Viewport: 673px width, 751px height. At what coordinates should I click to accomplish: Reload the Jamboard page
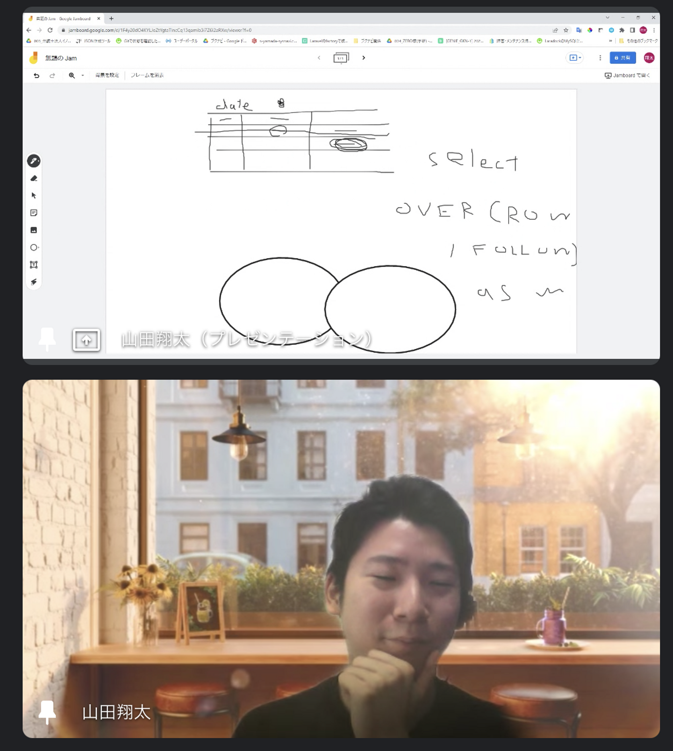pyautogui.click(x=50, y=30)
